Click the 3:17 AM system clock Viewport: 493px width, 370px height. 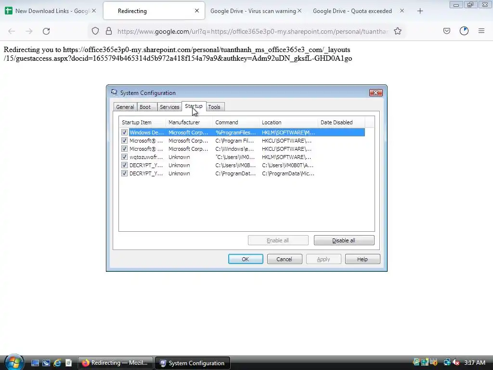tap(475, 362)
